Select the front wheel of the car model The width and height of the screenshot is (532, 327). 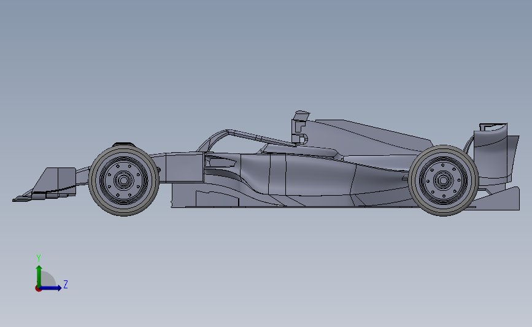(x=124, y=180)
